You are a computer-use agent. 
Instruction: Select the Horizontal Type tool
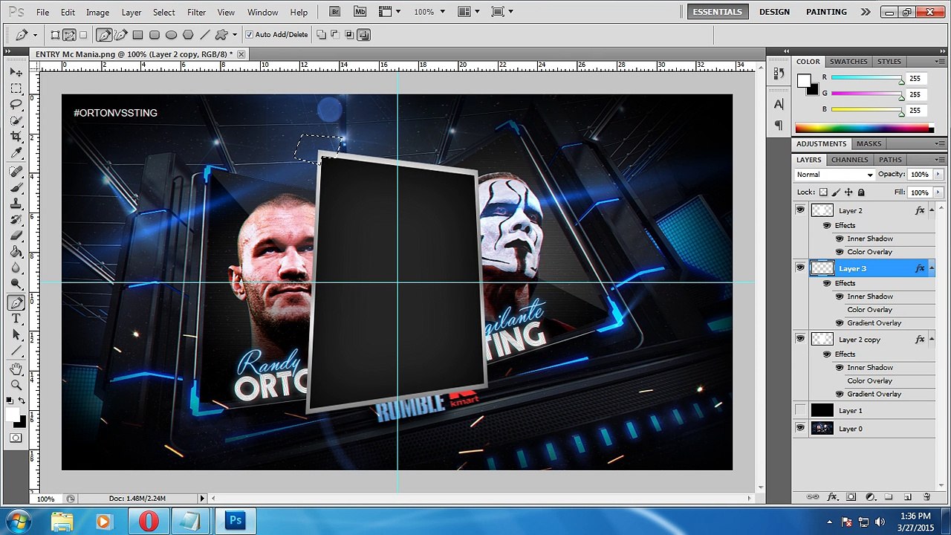click(x=16, y=319)
